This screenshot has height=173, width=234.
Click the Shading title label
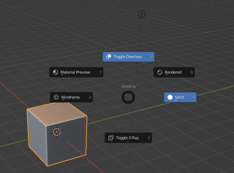tap(129, 86)
